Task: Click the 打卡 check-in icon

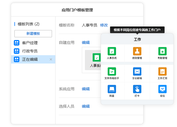Action: tap(137, 89)
